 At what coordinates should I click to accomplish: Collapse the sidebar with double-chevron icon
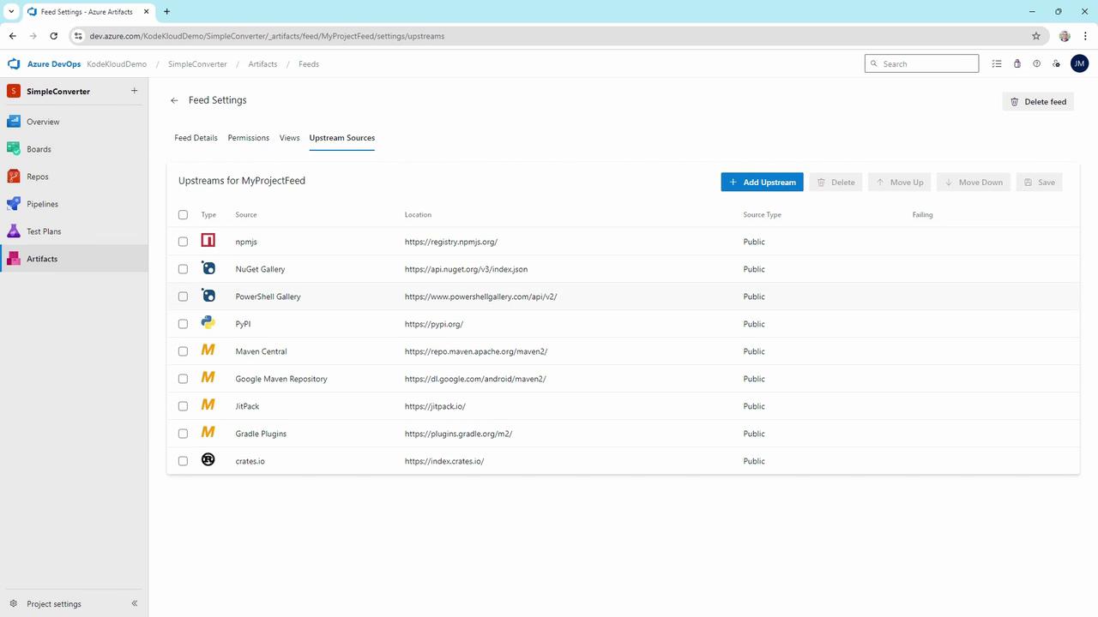tap(135, 604)
